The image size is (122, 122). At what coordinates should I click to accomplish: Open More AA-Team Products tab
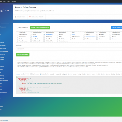[x=36, y=17]
